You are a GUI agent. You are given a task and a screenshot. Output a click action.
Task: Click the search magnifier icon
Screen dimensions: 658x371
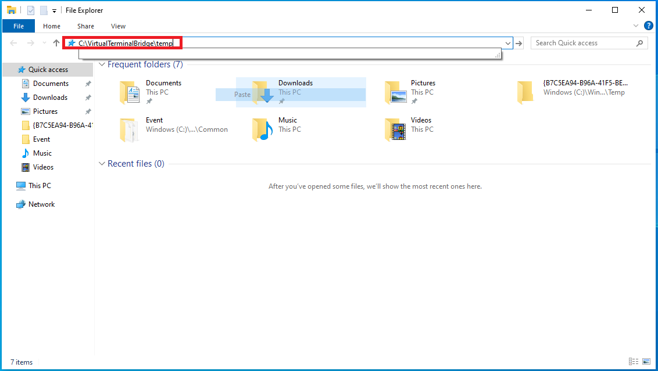click(x=639, y=43)
